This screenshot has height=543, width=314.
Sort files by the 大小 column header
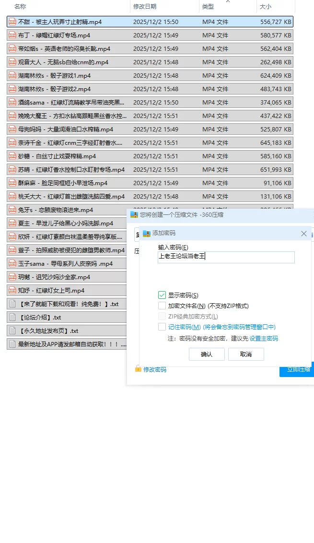point(266,7)
